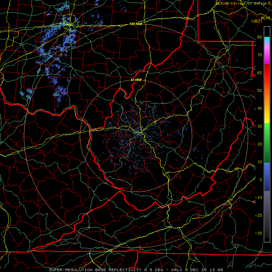Click the 0 value on the dBZ scale

tap(261, 180)
